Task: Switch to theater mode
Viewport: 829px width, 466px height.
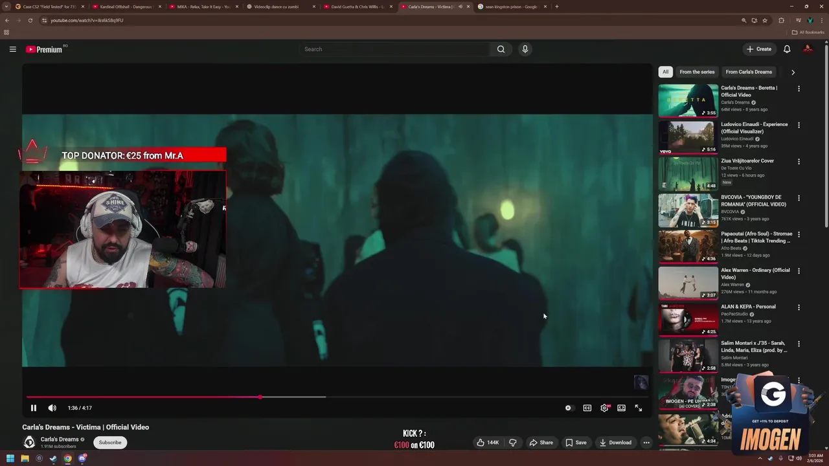Action: [621, 408]
